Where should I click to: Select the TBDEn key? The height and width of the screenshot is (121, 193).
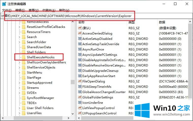(x=32, y=103)
